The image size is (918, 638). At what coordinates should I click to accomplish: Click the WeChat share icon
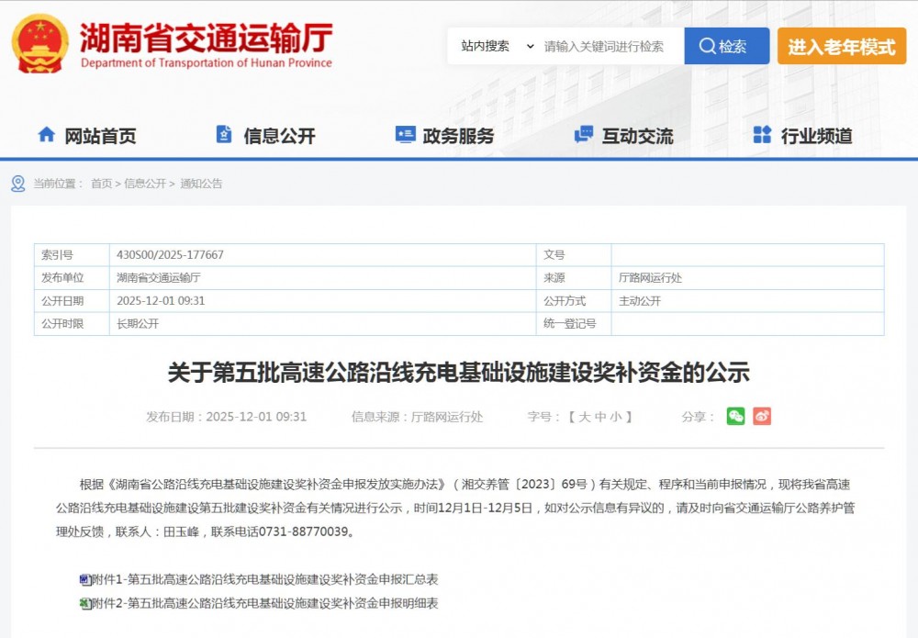click(735, 416)
